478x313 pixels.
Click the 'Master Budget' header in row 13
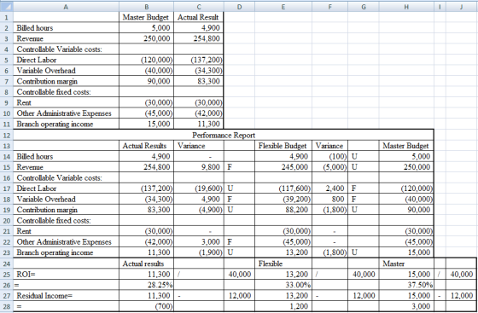(x=406, y=146)
